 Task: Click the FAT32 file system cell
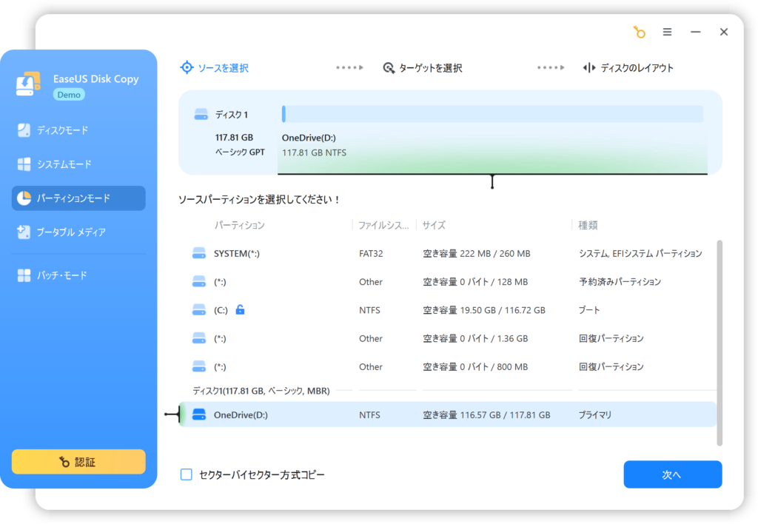pyautogui.click(x=371, y=254)
